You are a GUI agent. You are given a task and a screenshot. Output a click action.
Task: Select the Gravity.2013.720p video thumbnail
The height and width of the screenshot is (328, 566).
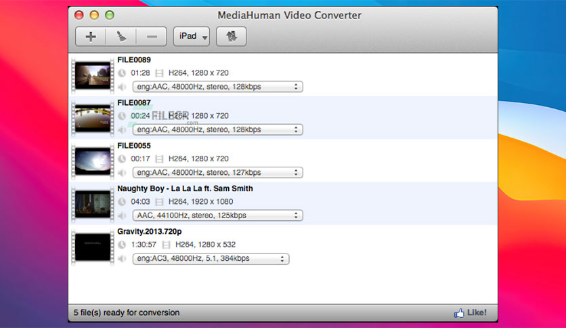[x=93, y=247]
